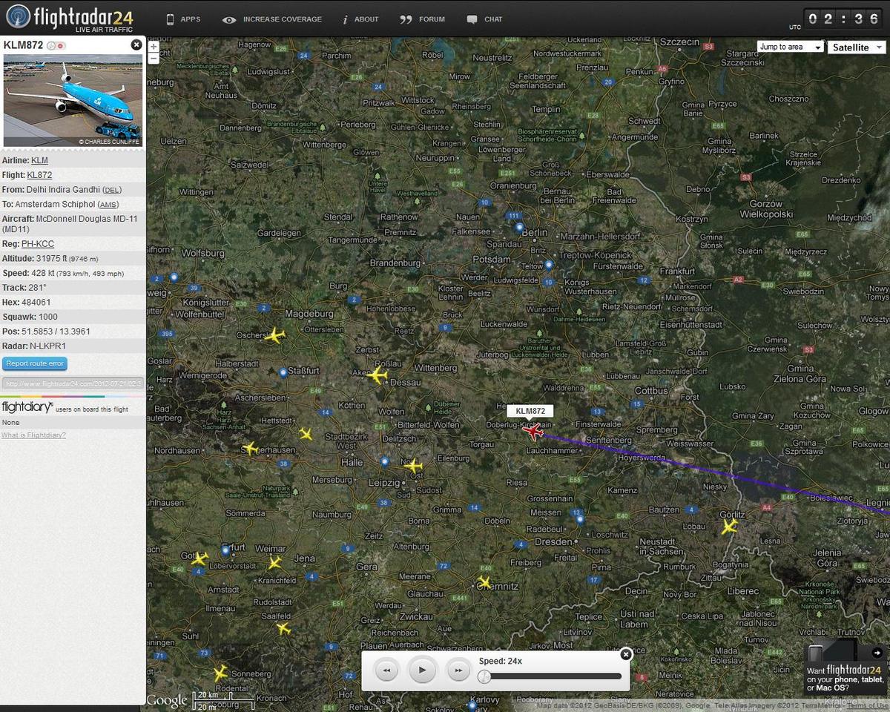Viewport: 890px width, 712px height.
Task: Click the airport marker near Braunschweig
Action: coord(174,277)
